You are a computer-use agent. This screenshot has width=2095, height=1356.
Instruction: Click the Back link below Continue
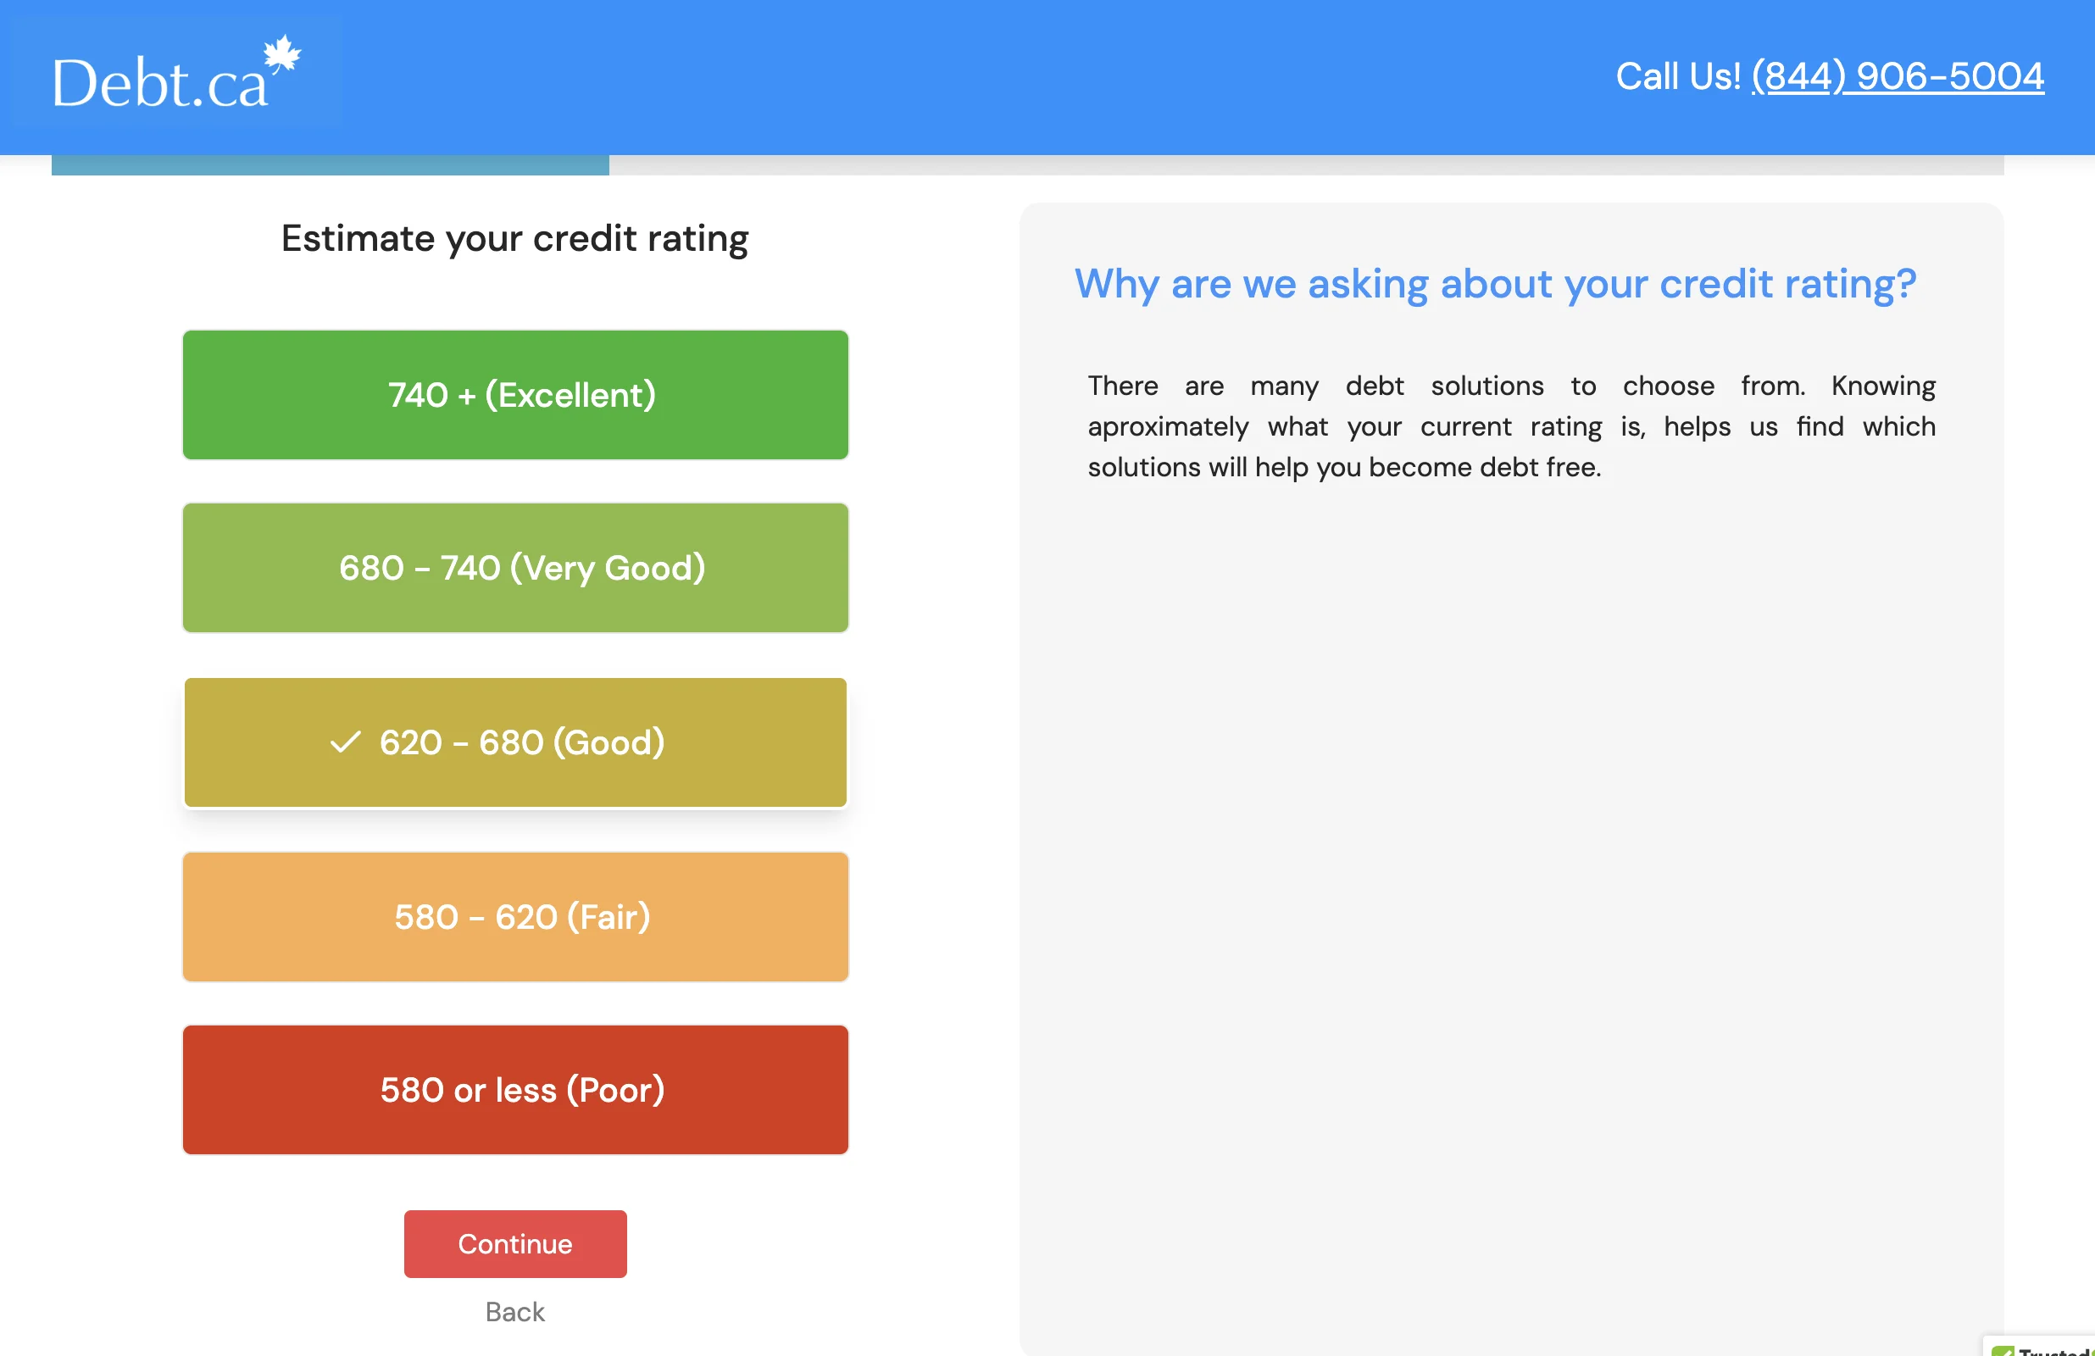pyautogui.click(x=515, y=1311)
